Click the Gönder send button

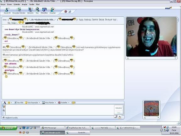119,108
